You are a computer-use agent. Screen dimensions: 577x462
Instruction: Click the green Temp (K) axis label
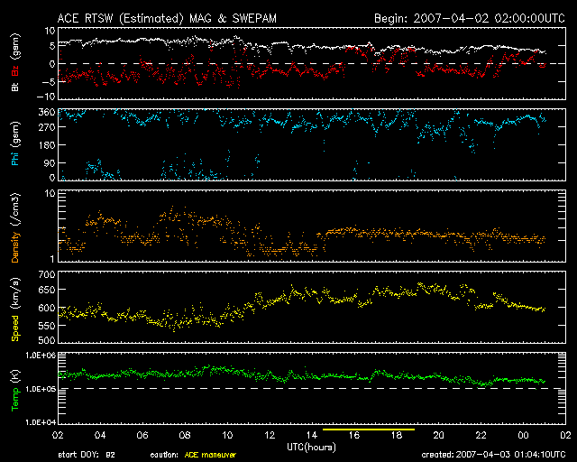pyautogui.click(x=15, y=389)
